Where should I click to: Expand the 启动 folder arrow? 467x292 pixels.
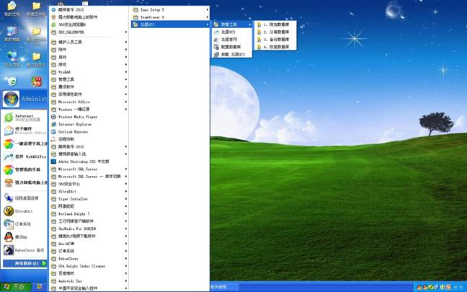pos(126,57)
